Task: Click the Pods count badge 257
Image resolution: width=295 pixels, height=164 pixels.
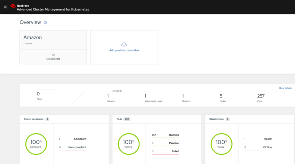Action: 127,119
